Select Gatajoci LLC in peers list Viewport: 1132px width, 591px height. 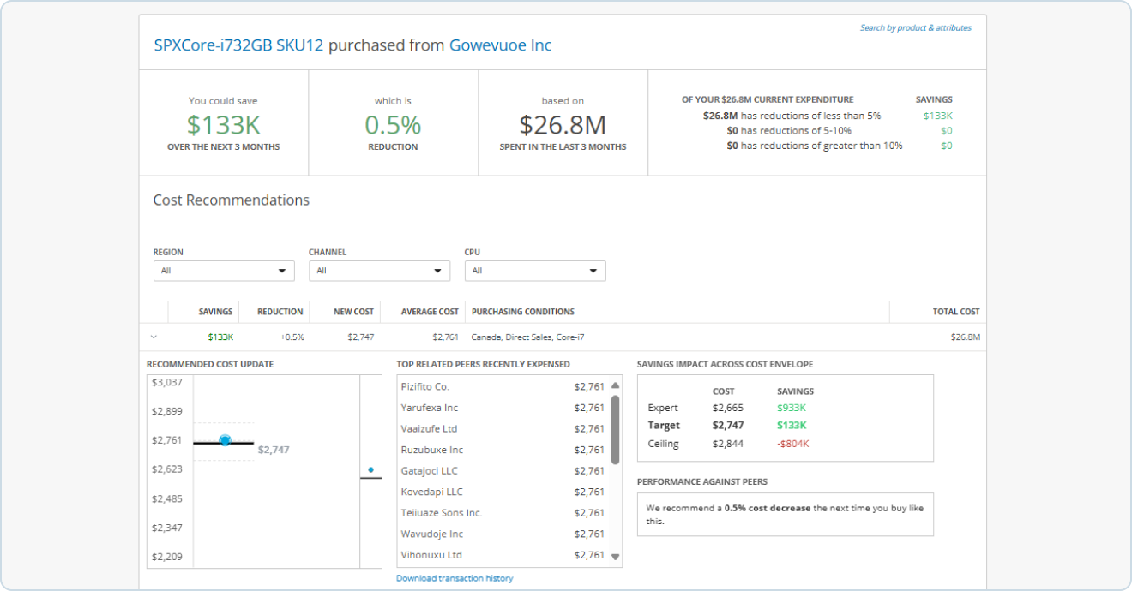coord(429,470)
